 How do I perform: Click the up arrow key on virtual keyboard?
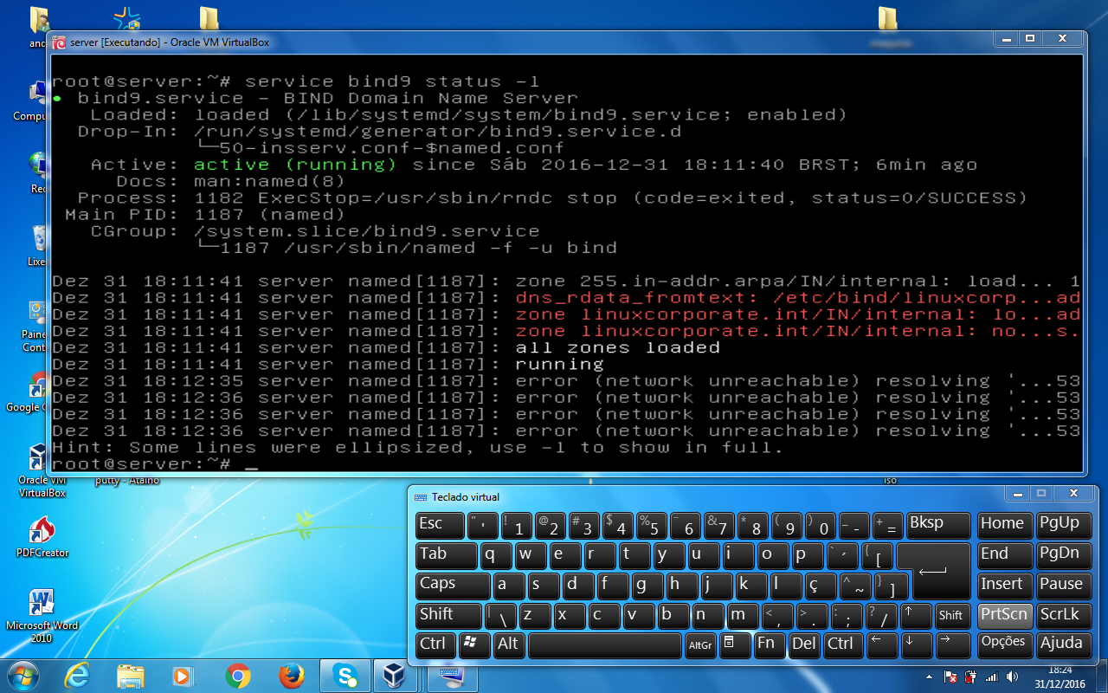(x=916, y=616)
